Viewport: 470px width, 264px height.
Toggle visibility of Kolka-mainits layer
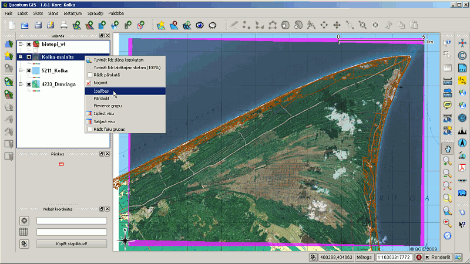pyautogui.click(x=29, y=57)
